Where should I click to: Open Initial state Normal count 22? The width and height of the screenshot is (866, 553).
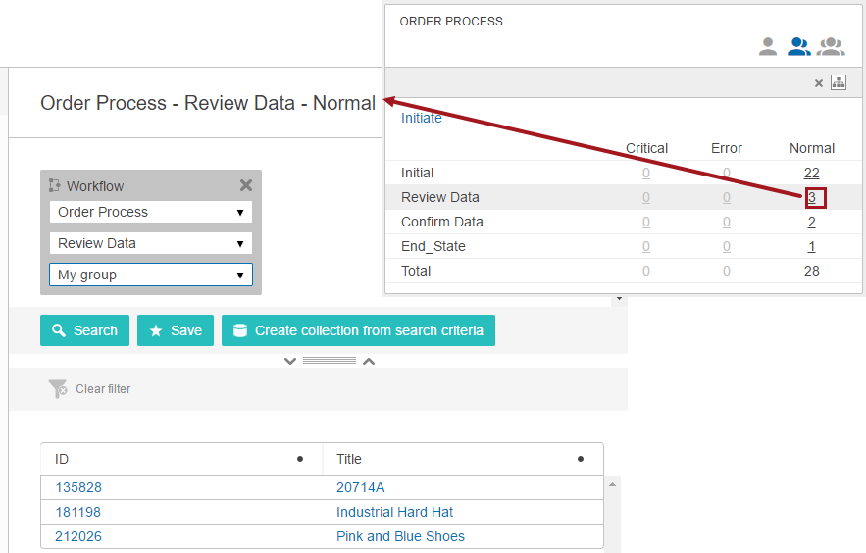811,173
